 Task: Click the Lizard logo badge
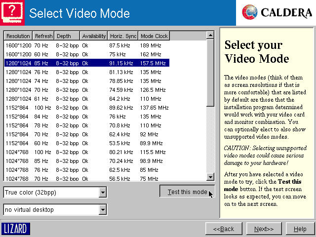16,229
